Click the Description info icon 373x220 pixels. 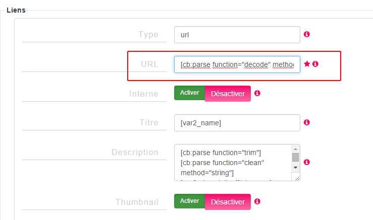307,162
